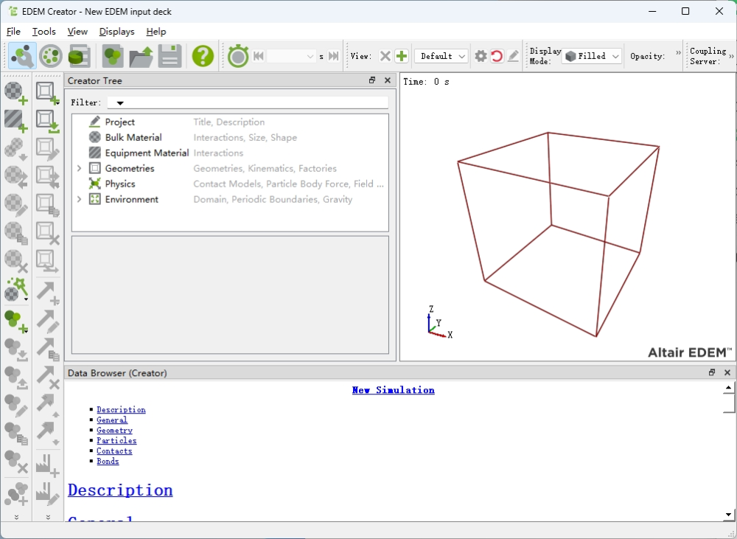The height and width of the screenshot is (539, 737).
Task: Select Physics item in Creator Tree
Action: click(x=120, y=184)
